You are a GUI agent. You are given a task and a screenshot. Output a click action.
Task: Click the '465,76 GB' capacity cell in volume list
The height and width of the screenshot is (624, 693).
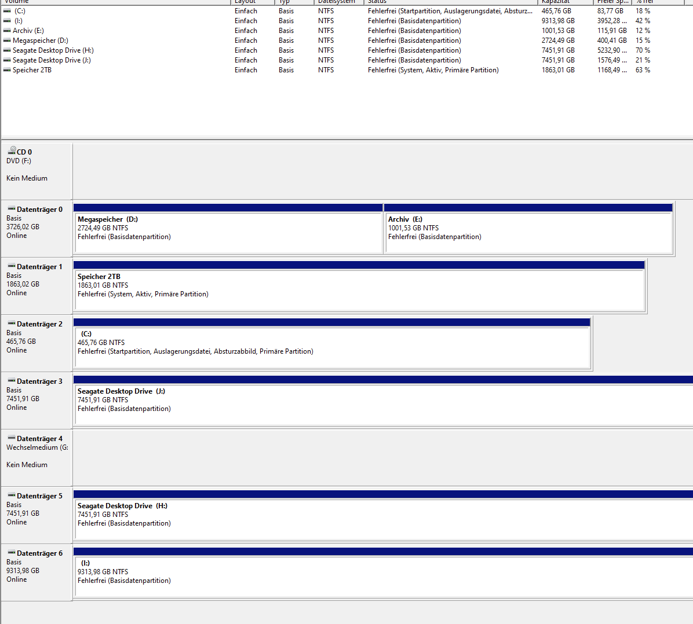(x=556, y=10)
